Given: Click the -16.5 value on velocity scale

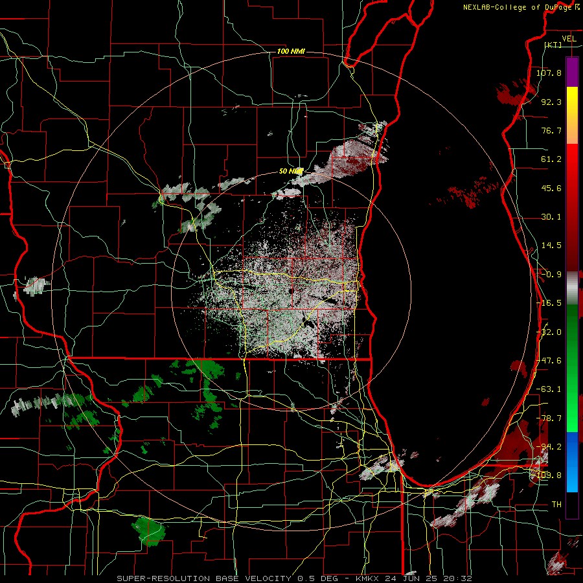Looking at the screenshot, I should tap(549, 303).
